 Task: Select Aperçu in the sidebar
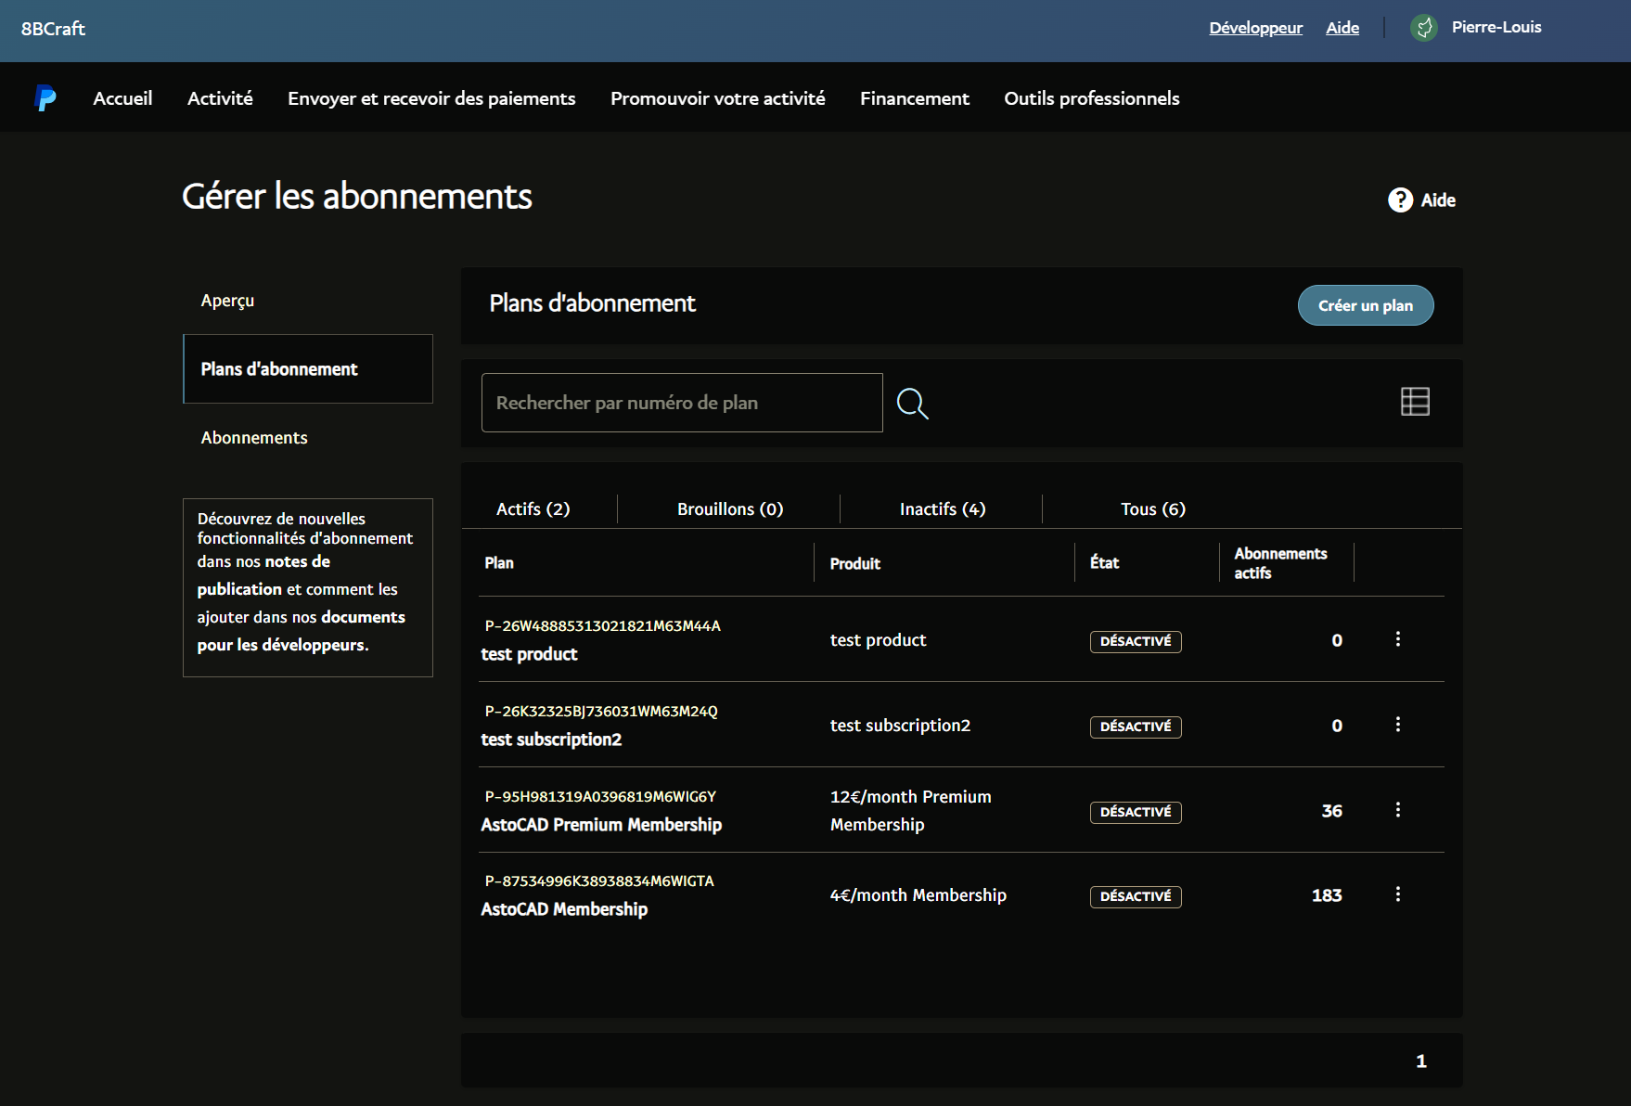coord(227,301)
